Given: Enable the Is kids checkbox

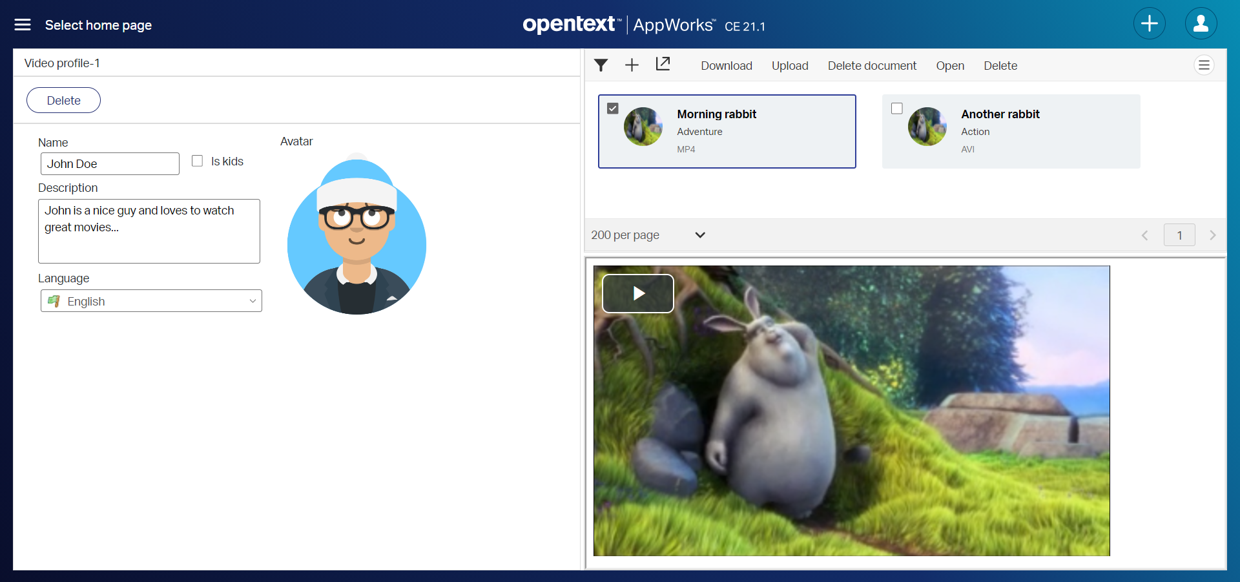Looking at the screenshot, I should (198, 161).
